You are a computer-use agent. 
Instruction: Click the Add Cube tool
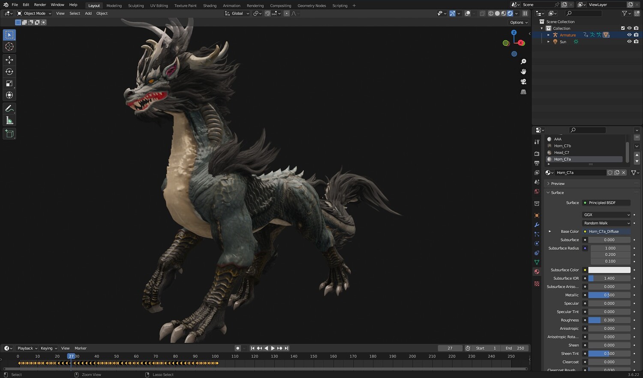(x=9, y=134)
